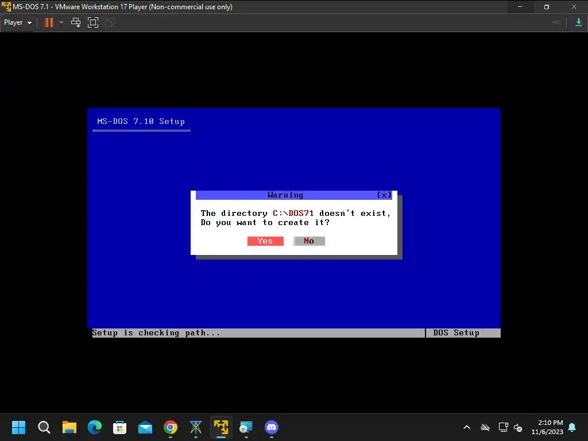The image size is (588, 441).
Task: Open the notification bell icon
Action: (572, 427)
